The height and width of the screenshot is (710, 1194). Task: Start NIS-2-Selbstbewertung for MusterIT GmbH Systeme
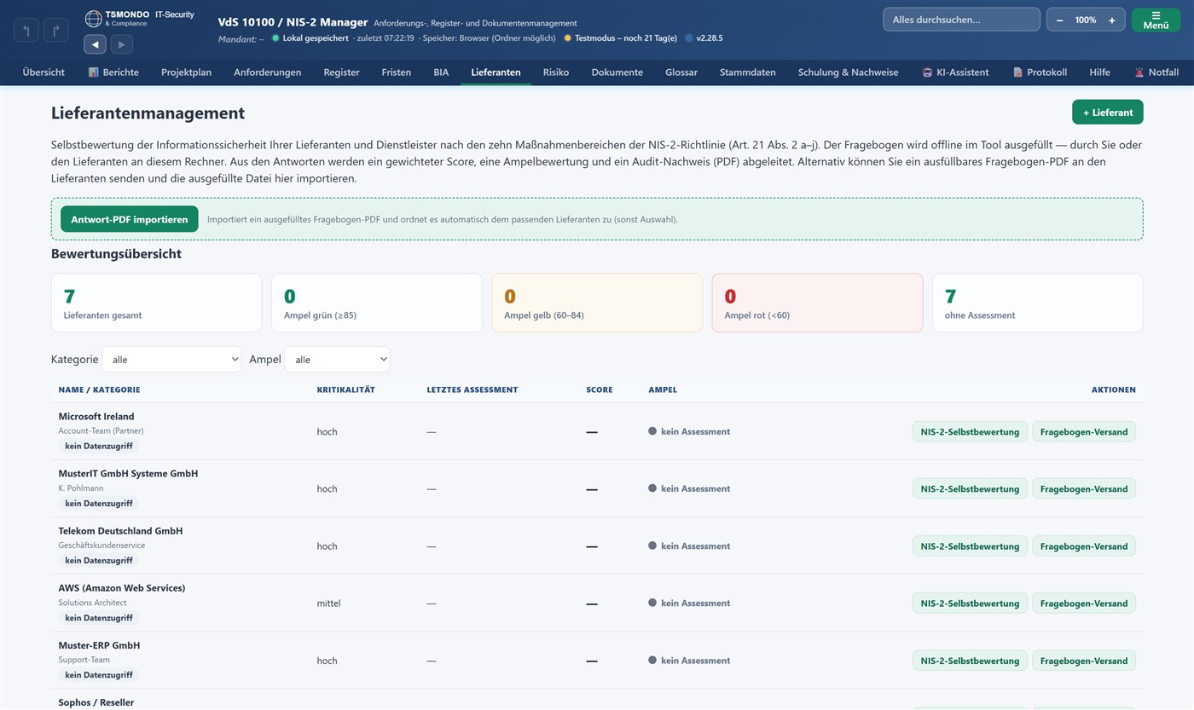(x=970, y=488)
